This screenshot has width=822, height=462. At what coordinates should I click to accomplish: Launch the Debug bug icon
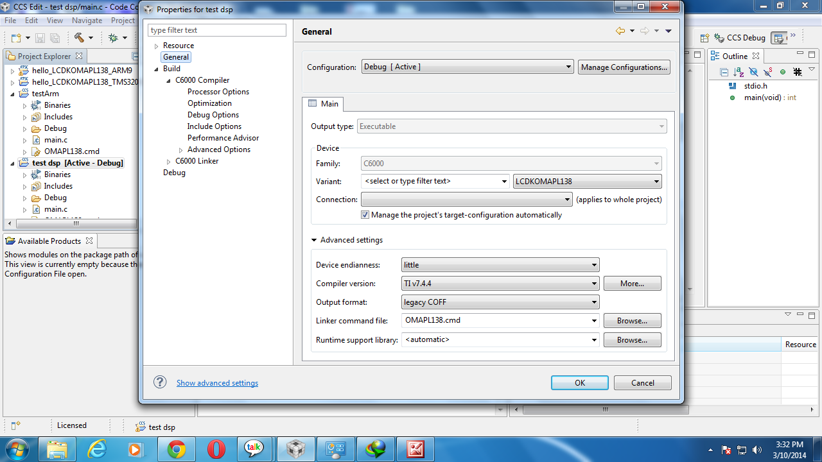click(113, 38)
